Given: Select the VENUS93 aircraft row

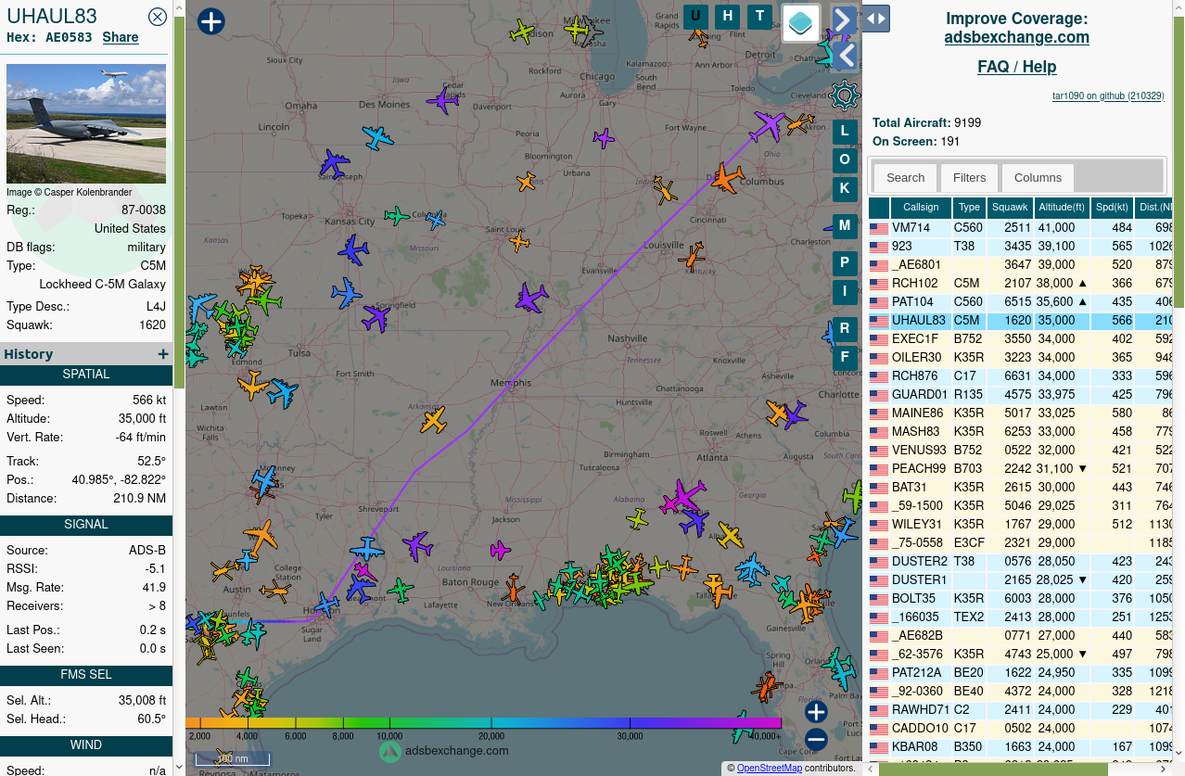Looking at the screenshot, I should pyautogui.click(x=1020, y=451).
